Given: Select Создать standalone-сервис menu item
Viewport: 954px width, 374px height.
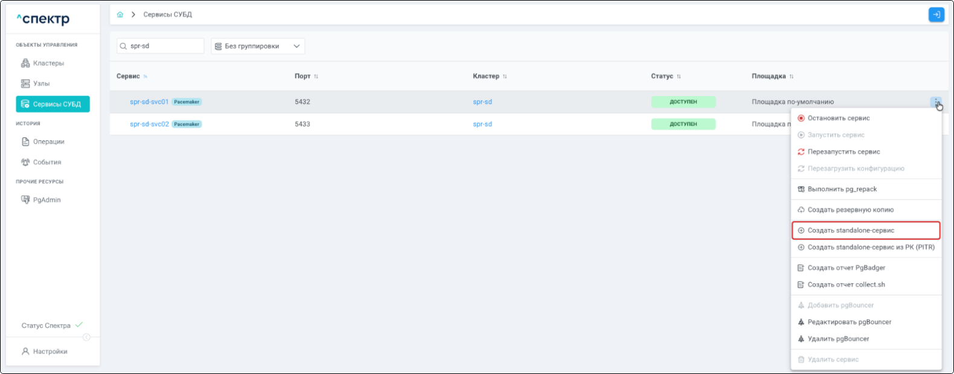Looking at the screenshot, I should [850, 231].
